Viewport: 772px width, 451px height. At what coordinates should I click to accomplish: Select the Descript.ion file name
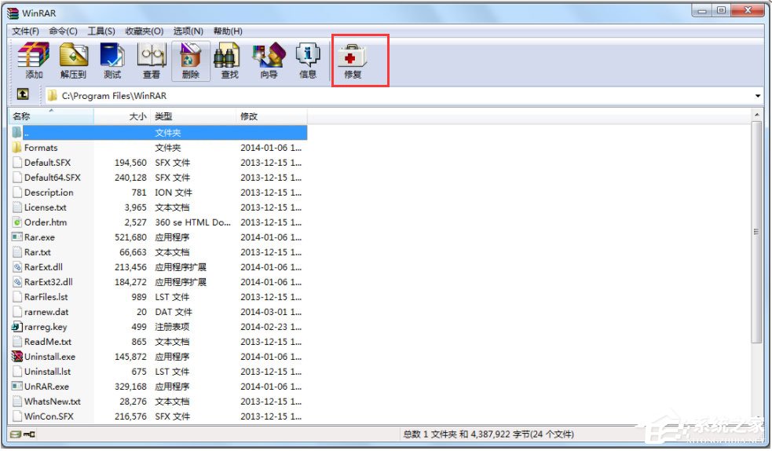pos(49,192)
